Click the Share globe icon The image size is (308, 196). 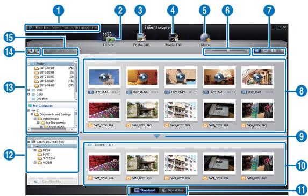tap(205, 38)
